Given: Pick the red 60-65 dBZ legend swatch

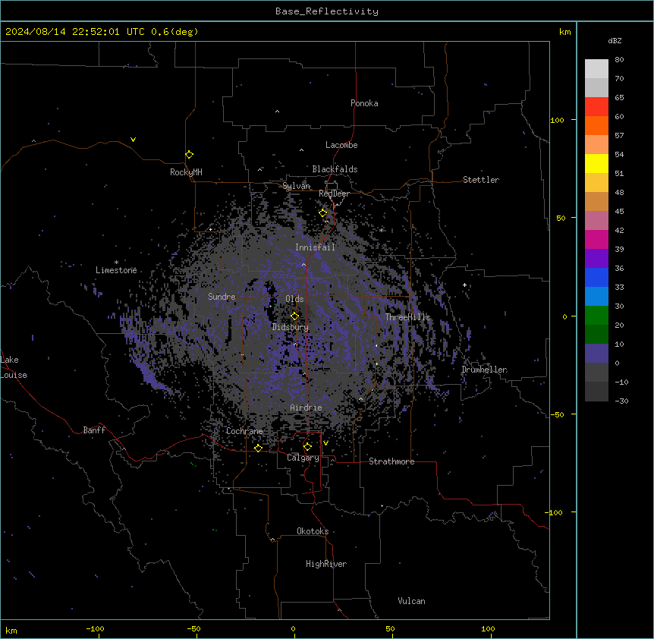Looking at the screenshot, I should coord(596,106).
